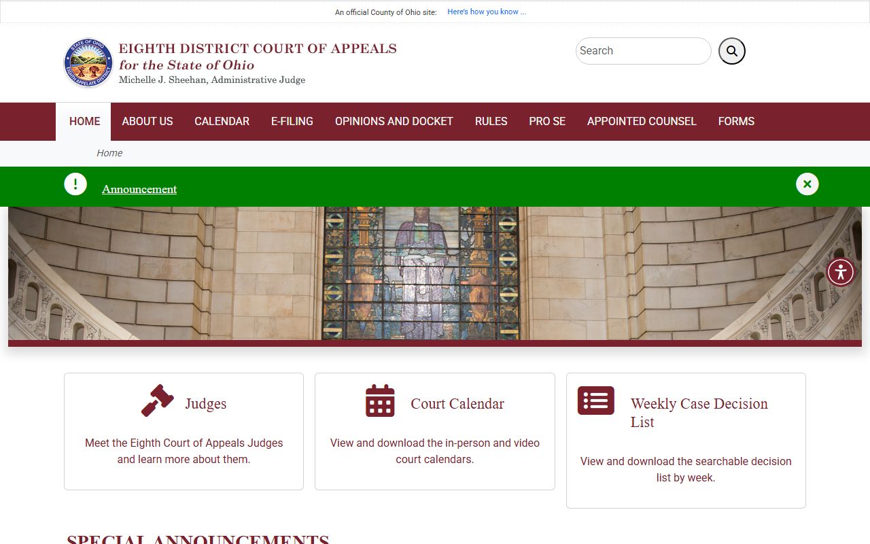Click 'Meet the Eighth Court of Appeals Judges' text
870x544 pixels.
coord(184,443)
